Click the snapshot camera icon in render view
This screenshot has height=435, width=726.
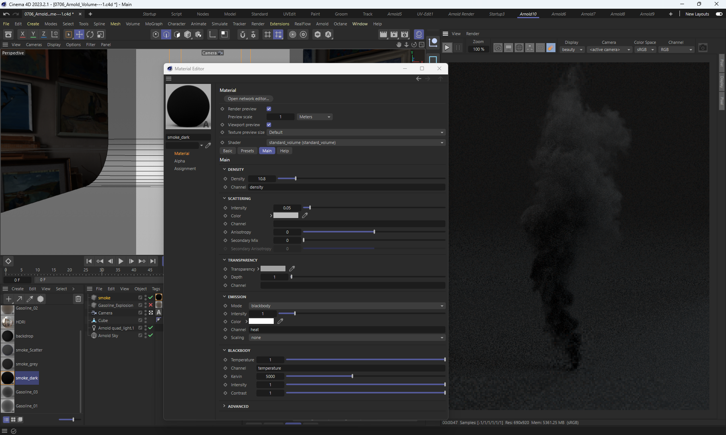(703, 48)
